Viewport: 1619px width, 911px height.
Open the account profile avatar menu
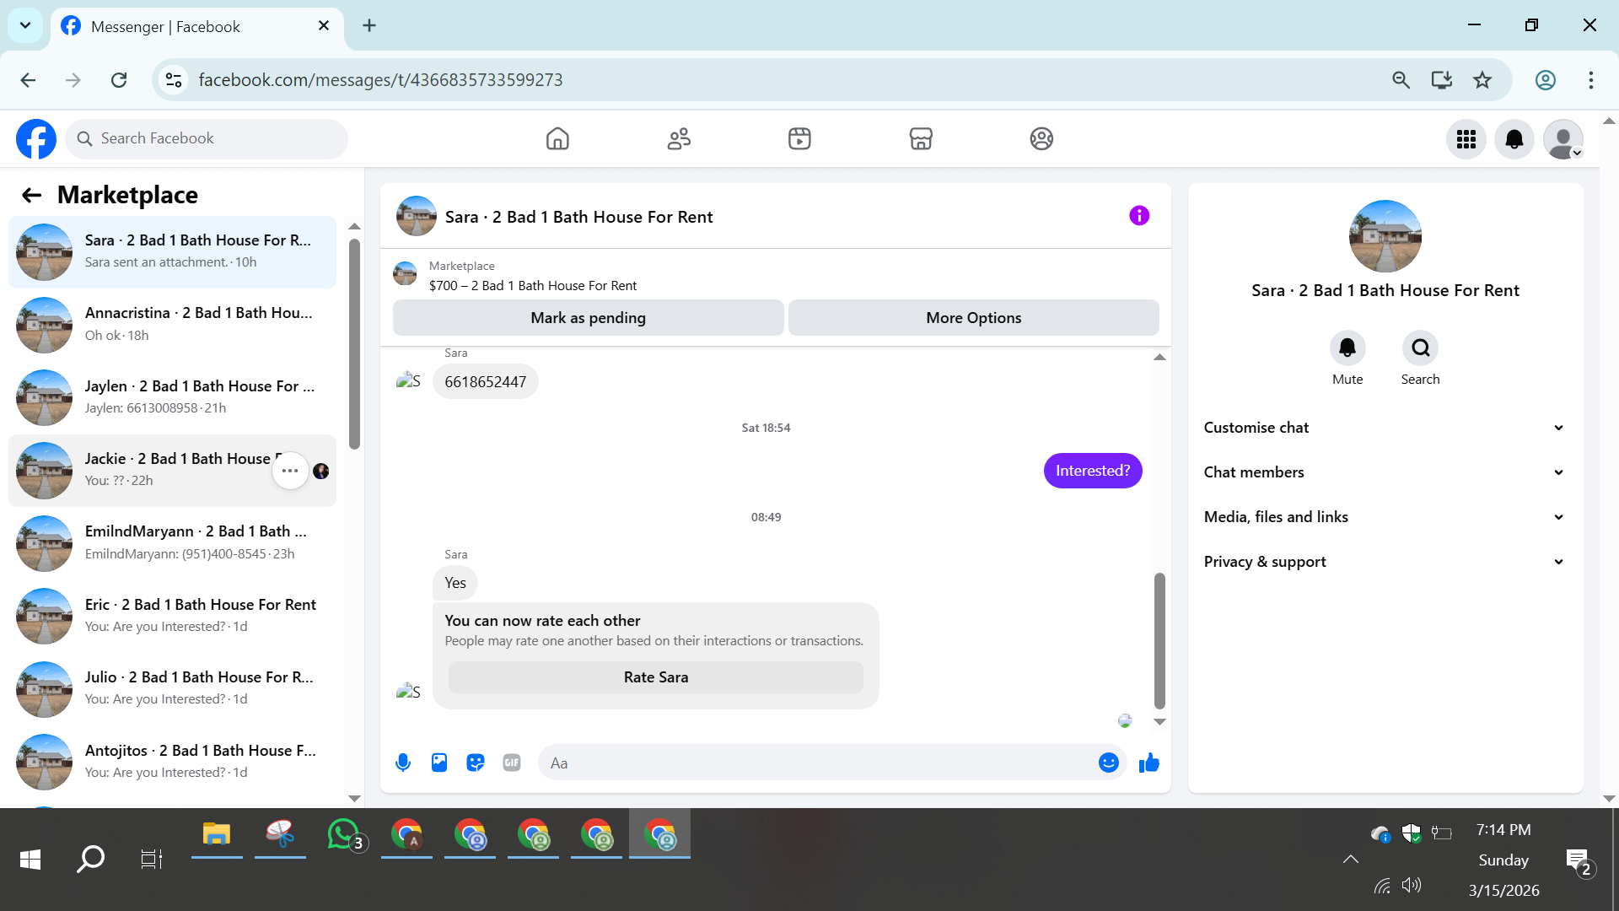pos(1563,139)
